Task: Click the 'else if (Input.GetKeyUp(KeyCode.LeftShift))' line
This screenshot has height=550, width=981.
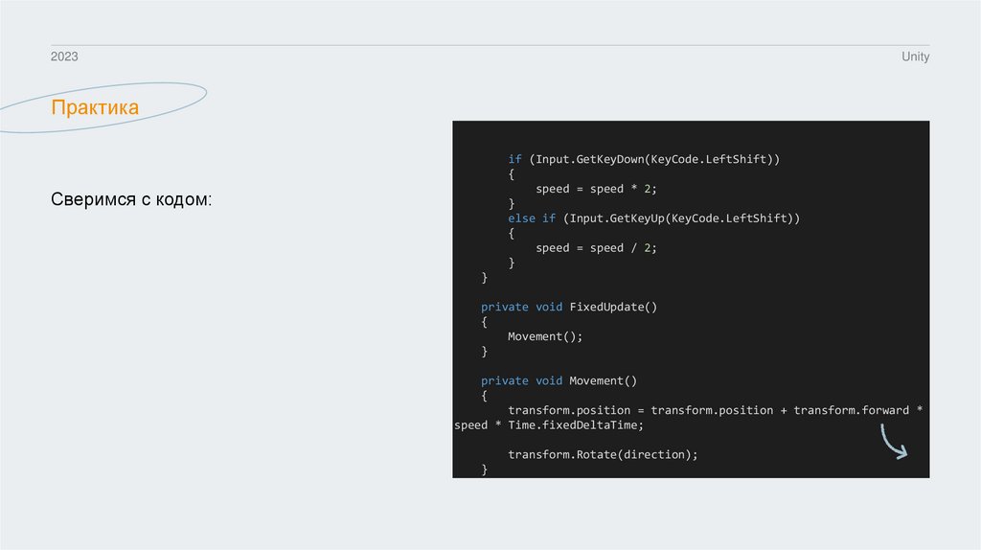Action: point(653,218)
